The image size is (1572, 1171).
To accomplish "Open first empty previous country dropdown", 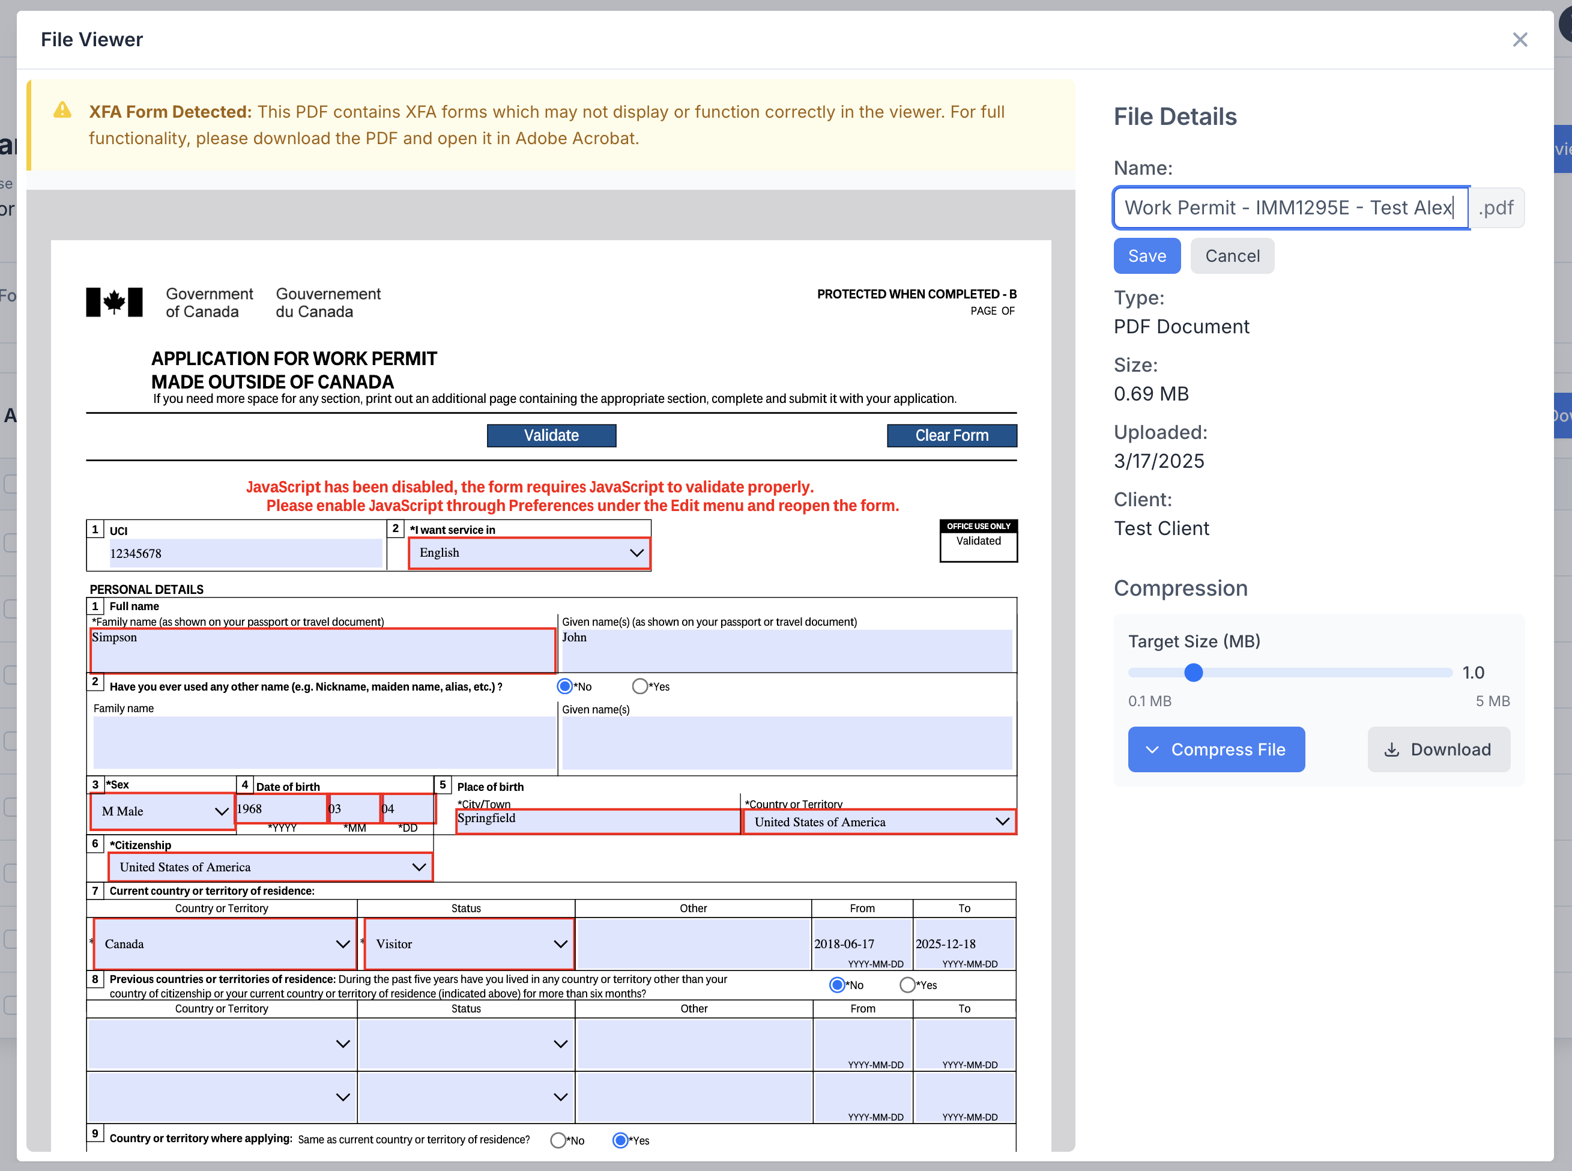I will point(222,1044).
